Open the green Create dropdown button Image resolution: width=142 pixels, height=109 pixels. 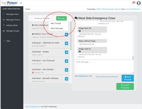point(61,18)
